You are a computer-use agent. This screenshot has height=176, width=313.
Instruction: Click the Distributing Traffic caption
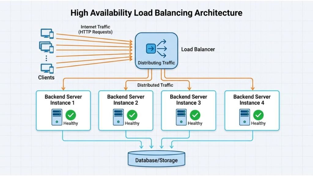pos(156,63)
